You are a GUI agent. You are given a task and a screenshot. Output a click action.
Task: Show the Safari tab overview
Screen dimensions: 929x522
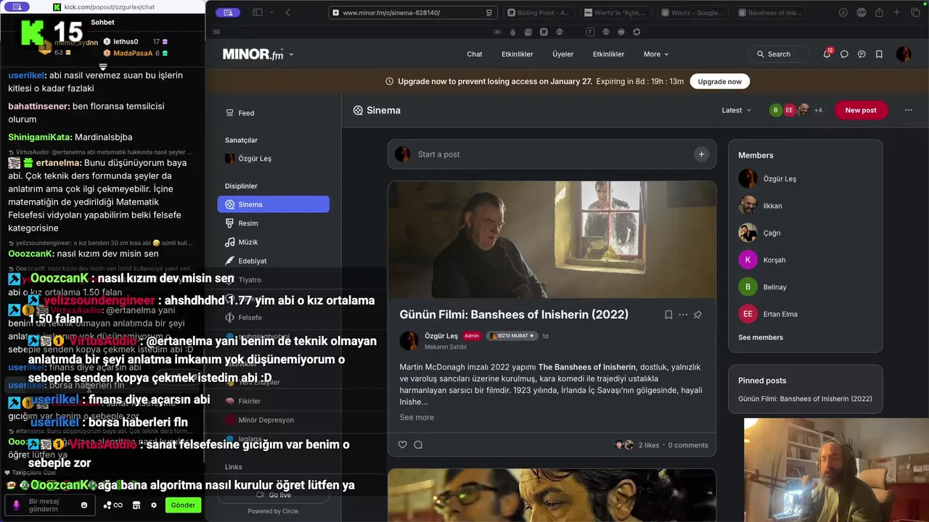coord(914,12)
